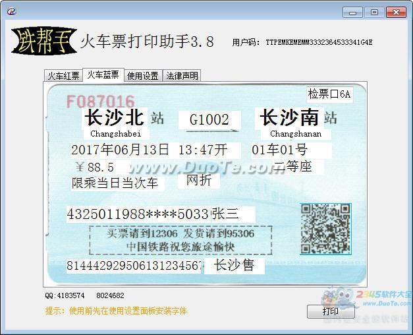Click the 火车票打印助手3.8 title text

(148, 42)
